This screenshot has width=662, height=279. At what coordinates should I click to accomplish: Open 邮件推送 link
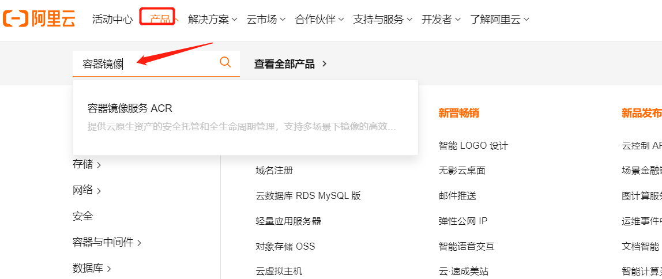click(457, 196)
